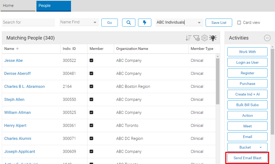275x164 pixels.
Task: Click the Action activity button
Action: point(247,115)
